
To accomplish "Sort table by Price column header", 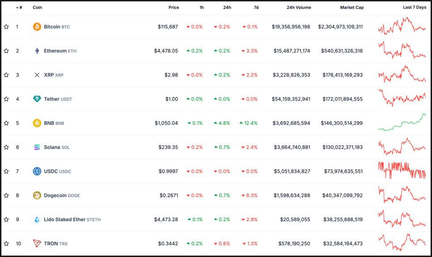I will coord(174,8).
